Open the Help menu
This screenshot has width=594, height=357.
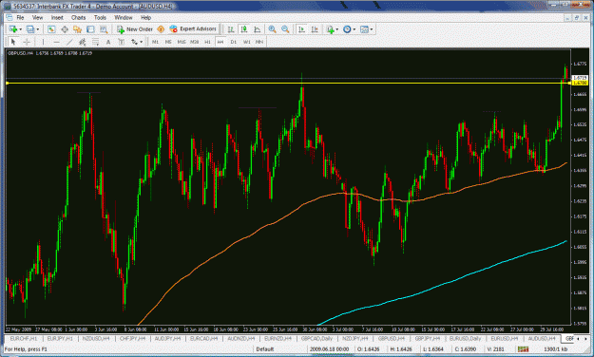[145, 17]
